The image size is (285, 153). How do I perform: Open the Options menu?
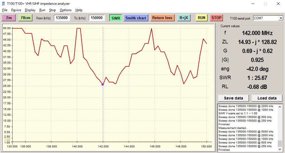(66, 10)
